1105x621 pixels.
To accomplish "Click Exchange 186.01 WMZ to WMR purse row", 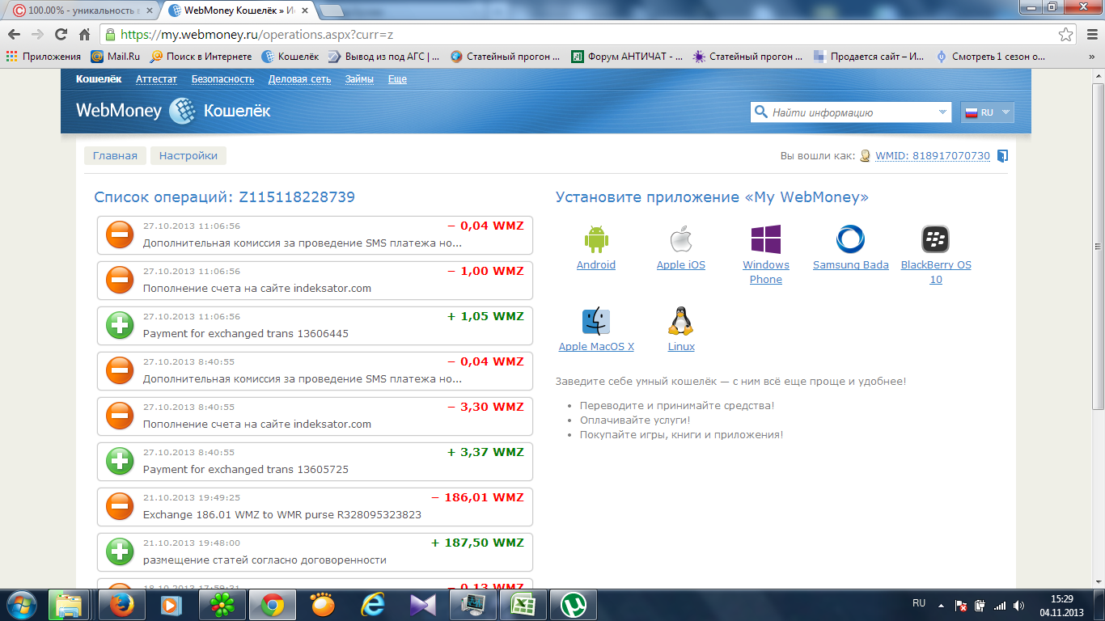I will click(315, 506).
